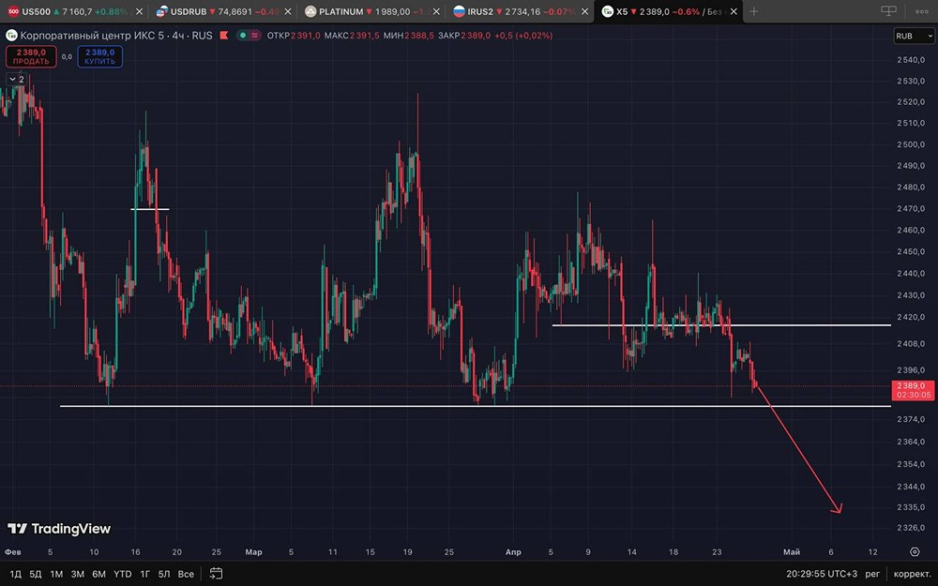Select the 5Л time range
938x586 pixels.
tap(164, 574)
